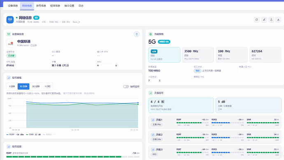Toggle the always-monitor switch above the chart
The image size is (284, 160).
[126, 87]
